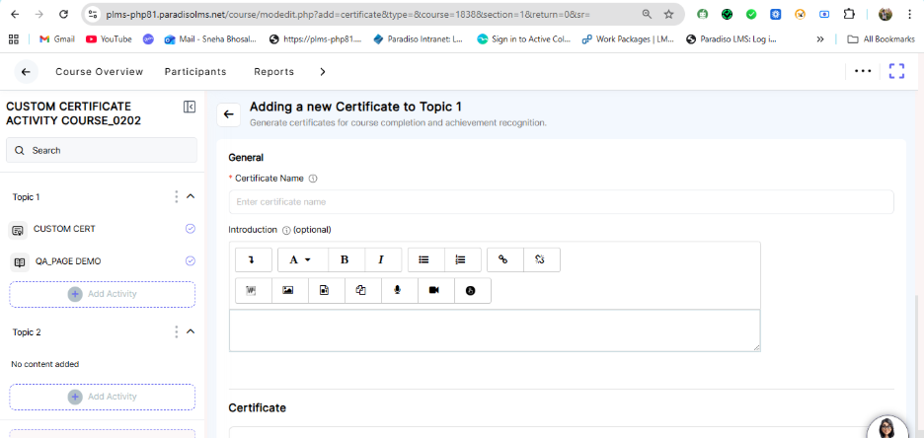This screenshot has width=924, height=438.
Task: Insert an unordered bullet list
Action: point(423,259)
